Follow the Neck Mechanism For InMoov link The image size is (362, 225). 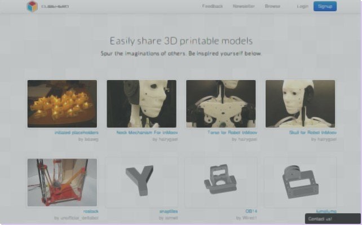click(147, 133)
